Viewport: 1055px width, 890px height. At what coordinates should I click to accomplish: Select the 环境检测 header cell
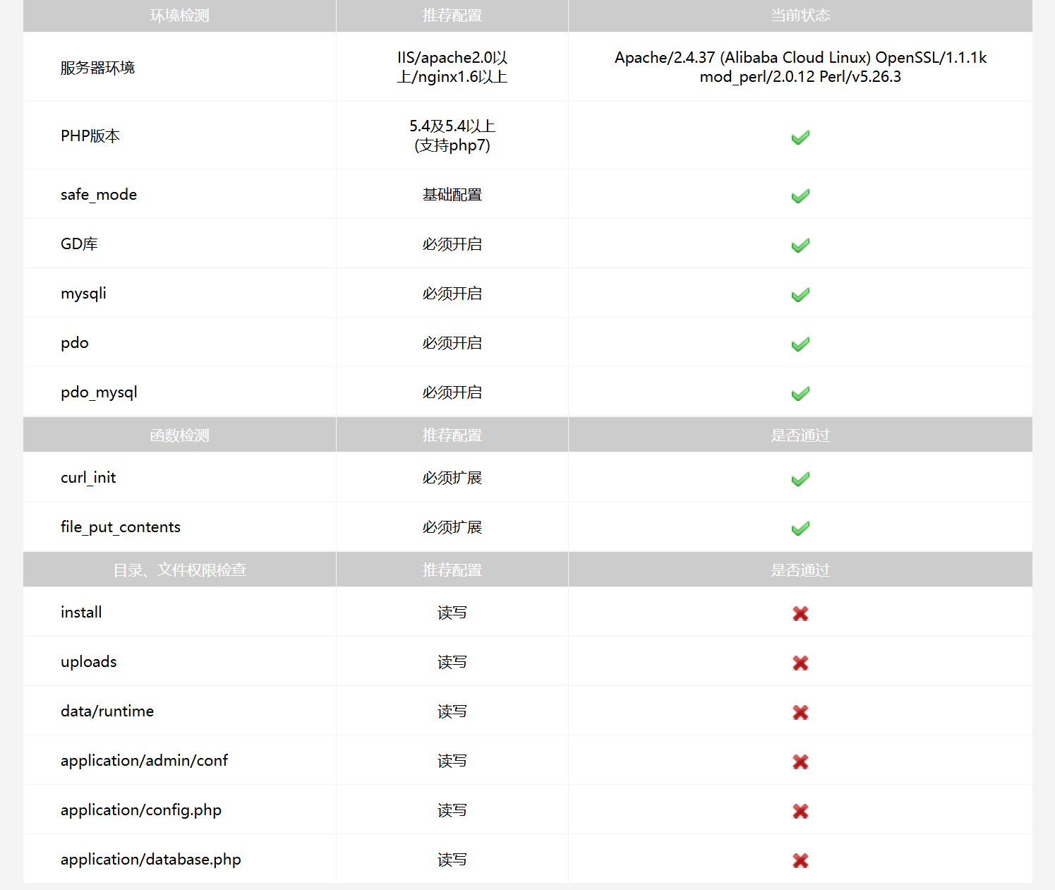[179, 16]
